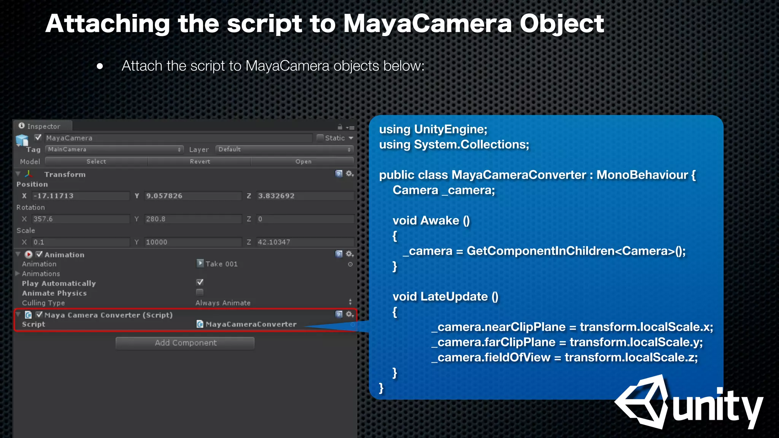Click the Inspector tab info icon
The image size is (779, 438).
click(21, 125)
